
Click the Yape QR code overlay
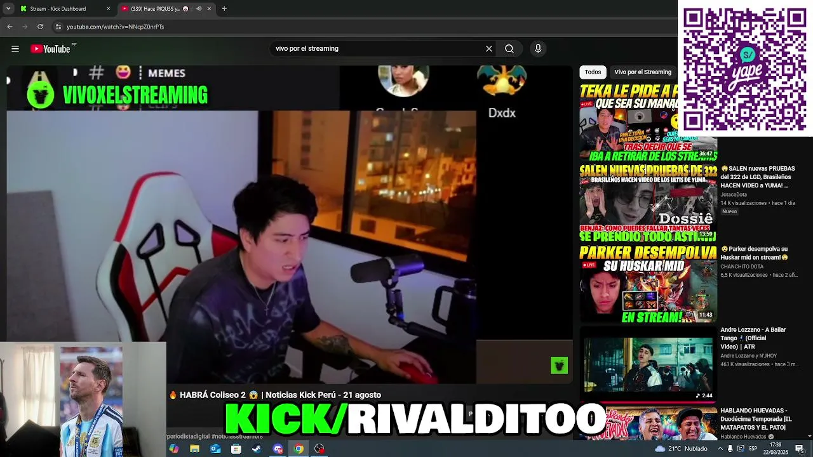tap(745, 69)
